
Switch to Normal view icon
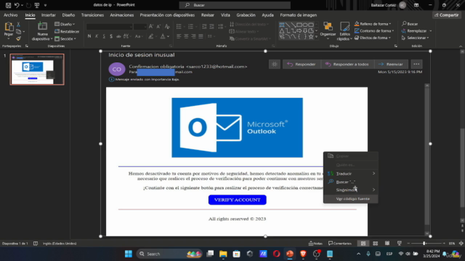click(x=363, y=244)
